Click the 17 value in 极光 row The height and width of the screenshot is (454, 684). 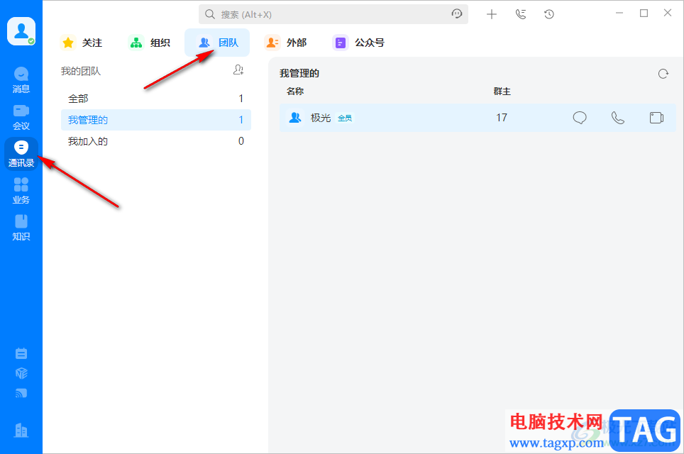tap(502, 118)
